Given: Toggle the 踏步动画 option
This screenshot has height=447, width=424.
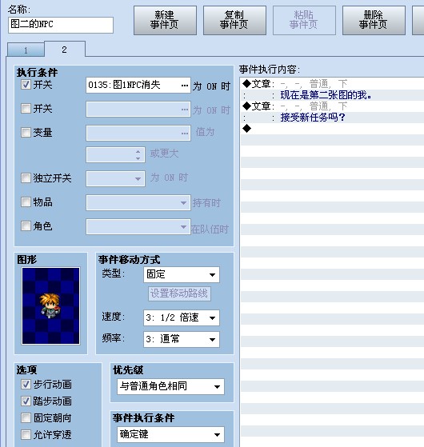Looking at the screenshot, I should coord(26,401).
